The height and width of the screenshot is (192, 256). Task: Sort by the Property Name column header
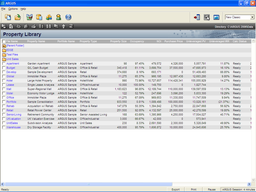(x=36, y=41)
